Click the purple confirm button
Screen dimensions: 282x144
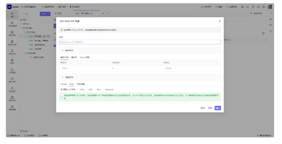pyautogui.click(x=218, y=108)
